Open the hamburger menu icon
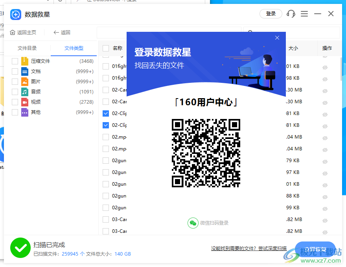Viewport: 346px width, 267px height. pyautogui.click(x=304, y=14)
